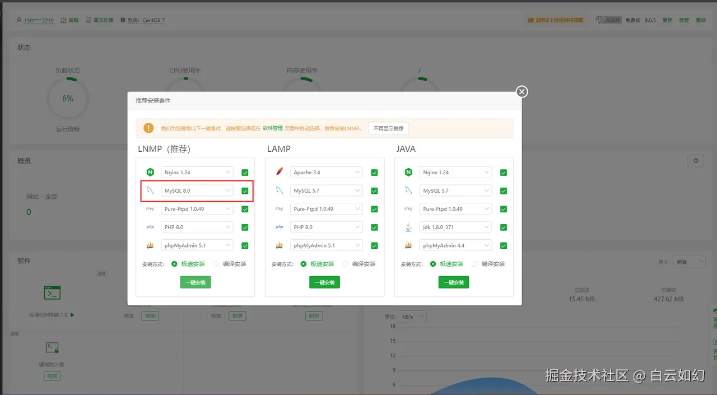
Task: Click 一键安装 button under LNMP
Action: [195, 282]
